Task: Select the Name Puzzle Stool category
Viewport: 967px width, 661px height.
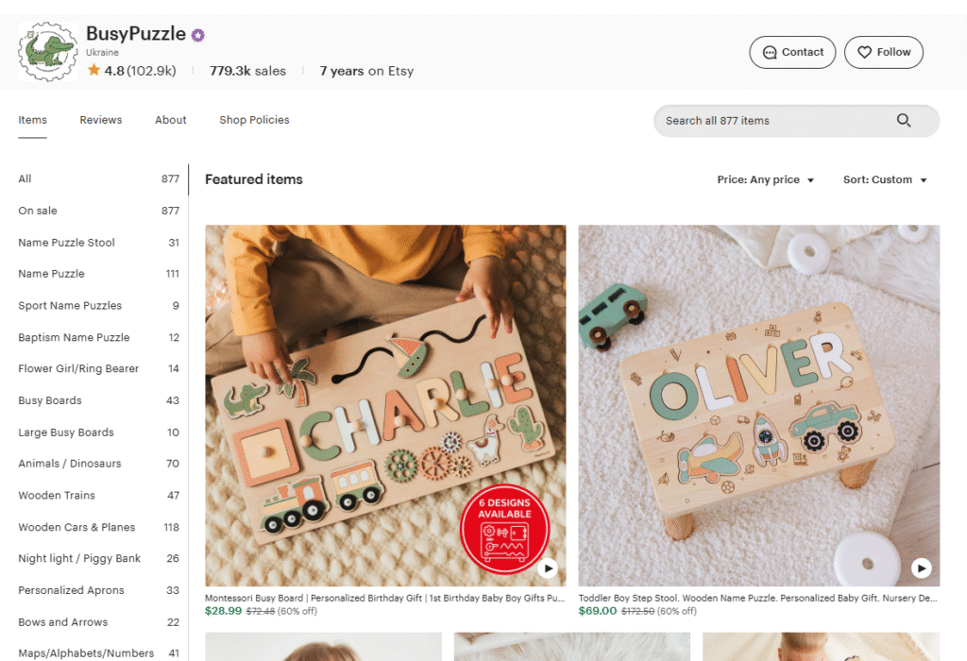Action: tap(98, 243)
